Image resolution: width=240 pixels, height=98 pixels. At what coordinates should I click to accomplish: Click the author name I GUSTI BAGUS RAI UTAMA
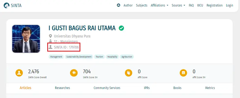point(82,28)
